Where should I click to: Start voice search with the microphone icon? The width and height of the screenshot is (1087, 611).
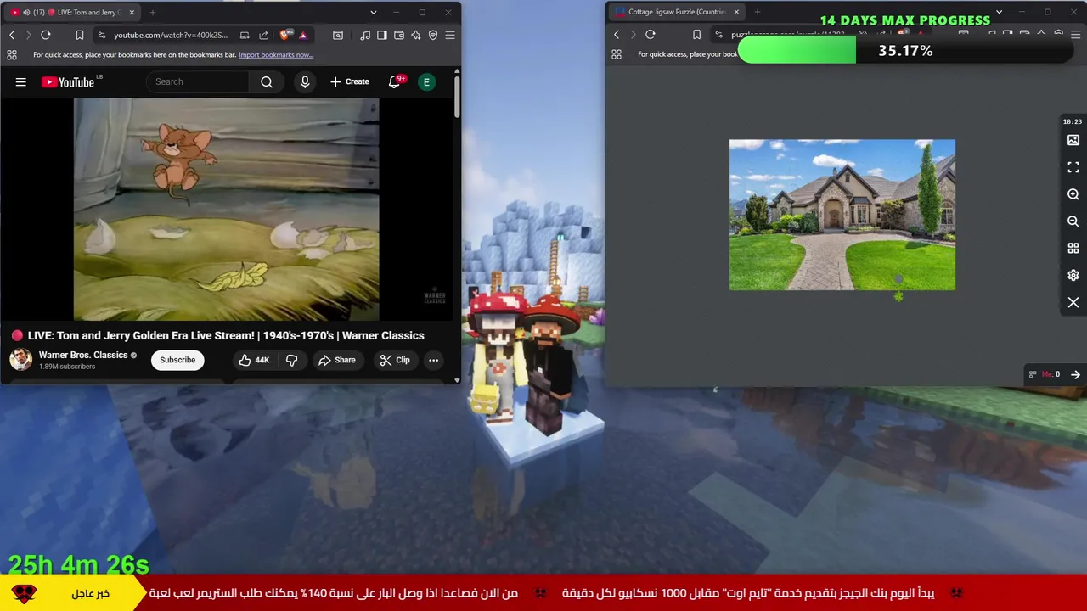[x=305, y=82]
